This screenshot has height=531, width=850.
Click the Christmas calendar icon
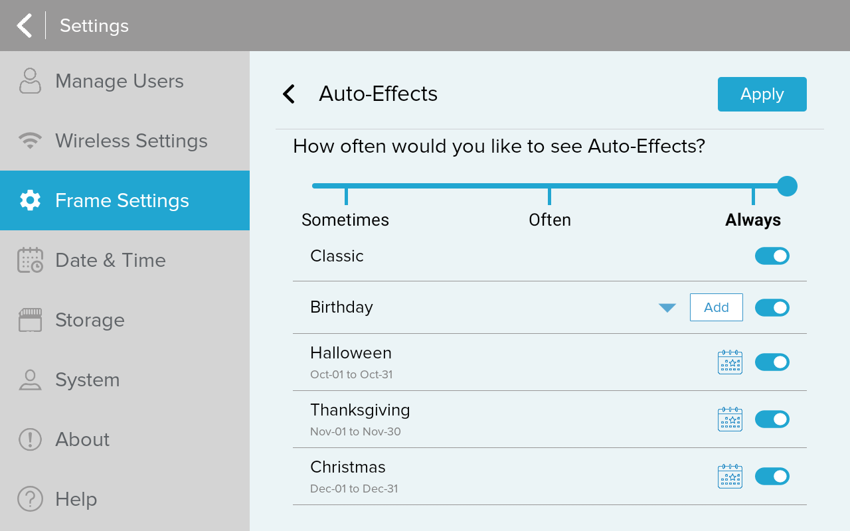coord(730,477)
